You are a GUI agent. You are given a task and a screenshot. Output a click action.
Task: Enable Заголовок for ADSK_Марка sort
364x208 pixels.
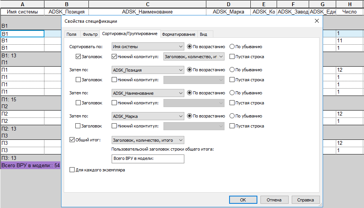(78, 126)
